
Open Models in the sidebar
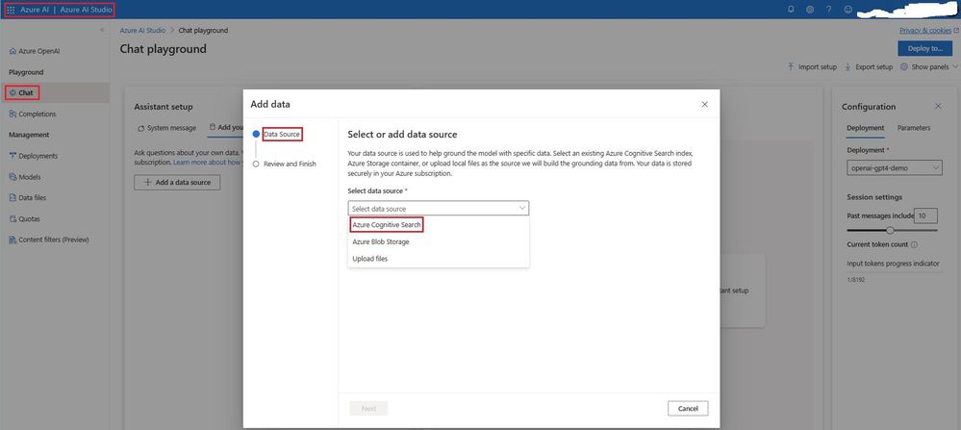click(24, 177)
